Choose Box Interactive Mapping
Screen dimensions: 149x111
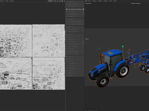point(75,22)
